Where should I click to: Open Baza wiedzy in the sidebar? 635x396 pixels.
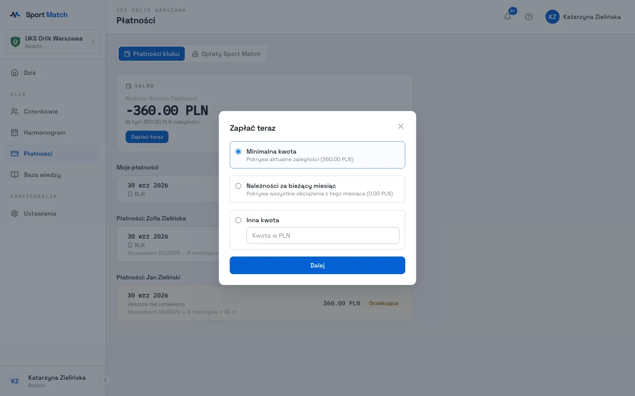point(53,175)
